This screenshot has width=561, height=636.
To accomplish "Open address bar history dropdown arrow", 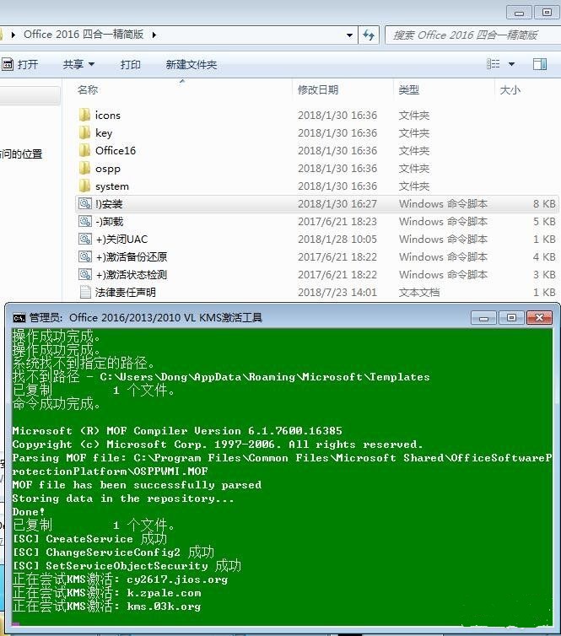I will pyautogui.click(x=349, y=35).
